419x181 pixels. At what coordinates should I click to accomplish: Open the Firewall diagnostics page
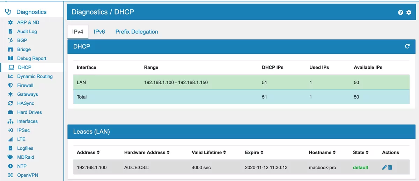click(25, 85)
